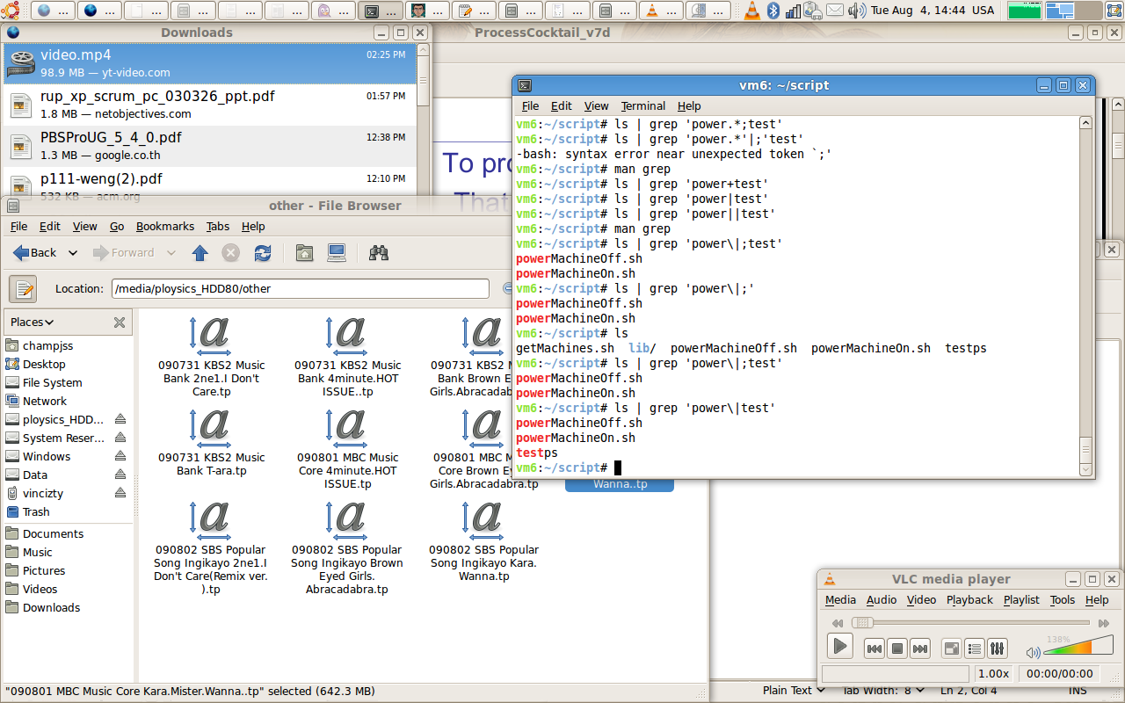The image size is (1125, 703).
Task: Open the Terminal menu in terminal window
Action: click(642, 105)
